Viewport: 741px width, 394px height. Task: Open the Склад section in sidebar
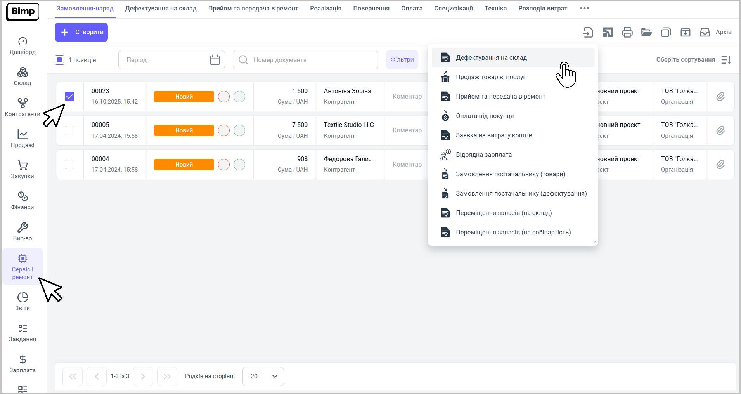(23, 76)
